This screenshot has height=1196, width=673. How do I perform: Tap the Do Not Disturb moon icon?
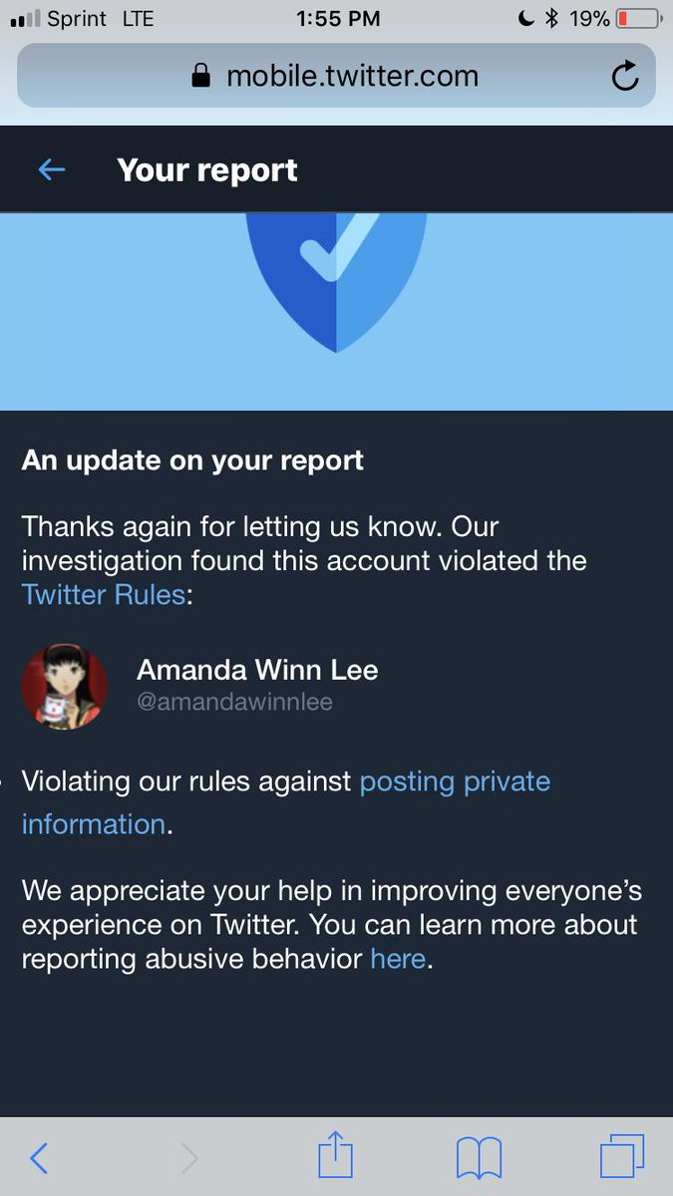coord(527,18)
